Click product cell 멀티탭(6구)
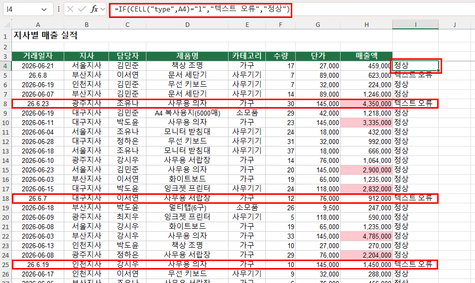The width and height of the screenshot is (475, 283). (187, 208)
